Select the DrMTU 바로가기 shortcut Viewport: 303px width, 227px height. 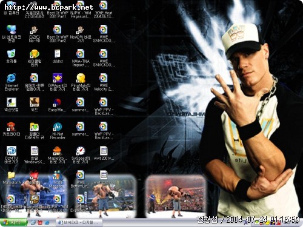pos(12,154)
